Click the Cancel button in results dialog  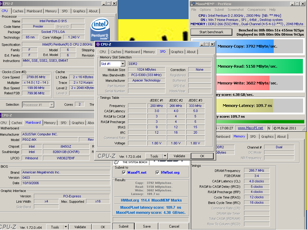[x=174, y=226]
